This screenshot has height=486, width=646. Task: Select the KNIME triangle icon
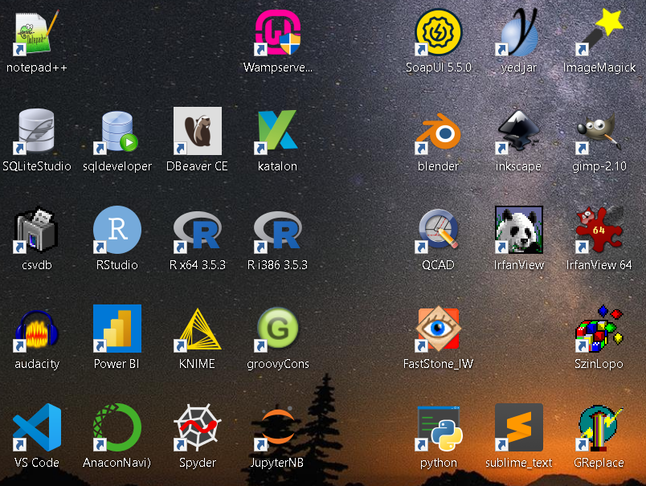pos(198,329)
